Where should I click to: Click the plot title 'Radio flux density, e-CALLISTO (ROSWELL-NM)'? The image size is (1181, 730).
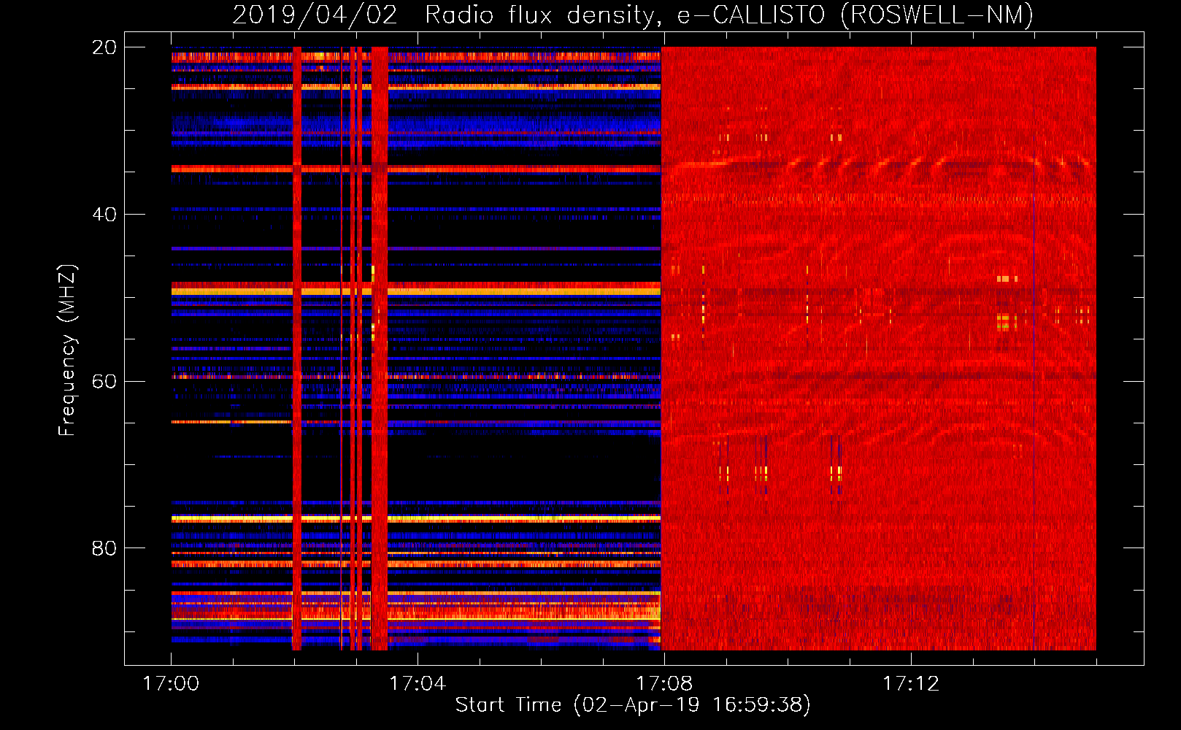tap(729, 15)
